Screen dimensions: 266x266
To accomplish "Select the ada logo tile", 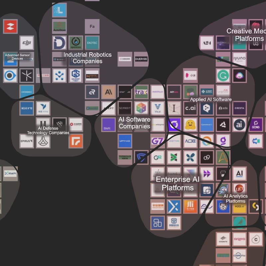I will [223, 108].
